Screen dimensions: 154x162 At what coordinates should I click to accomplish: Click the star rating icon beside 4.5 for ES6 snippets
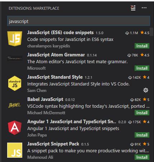[142, 32]
